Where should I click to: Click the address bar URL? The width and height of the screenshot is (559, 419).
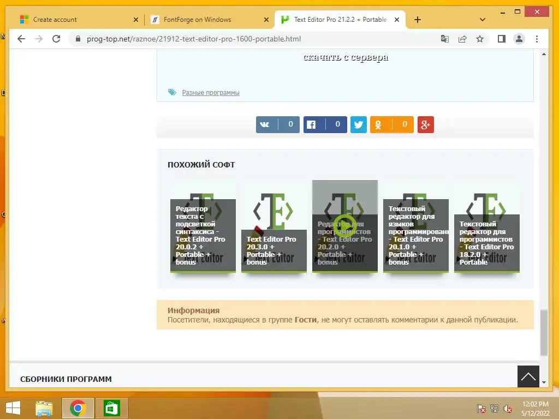(194, 39)
